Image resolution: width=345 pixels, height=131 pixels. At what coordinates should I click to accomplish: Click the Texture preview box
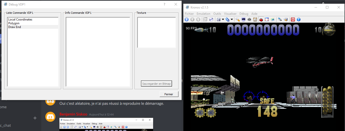156,32
